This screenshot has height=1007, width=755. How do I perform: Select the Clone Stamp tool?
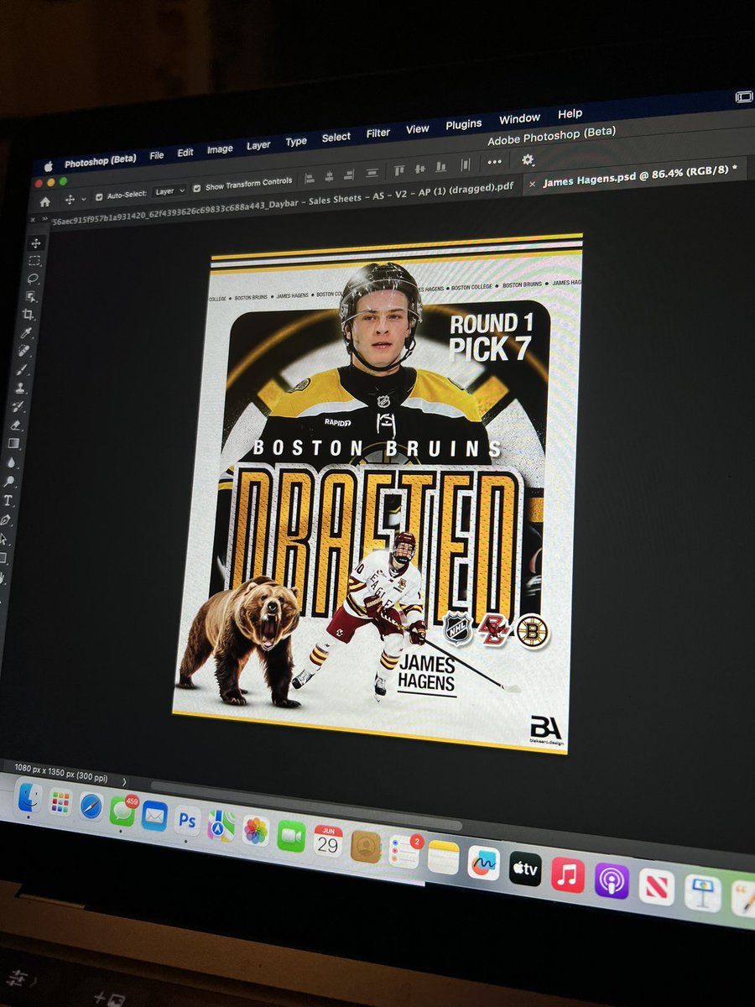21,388
